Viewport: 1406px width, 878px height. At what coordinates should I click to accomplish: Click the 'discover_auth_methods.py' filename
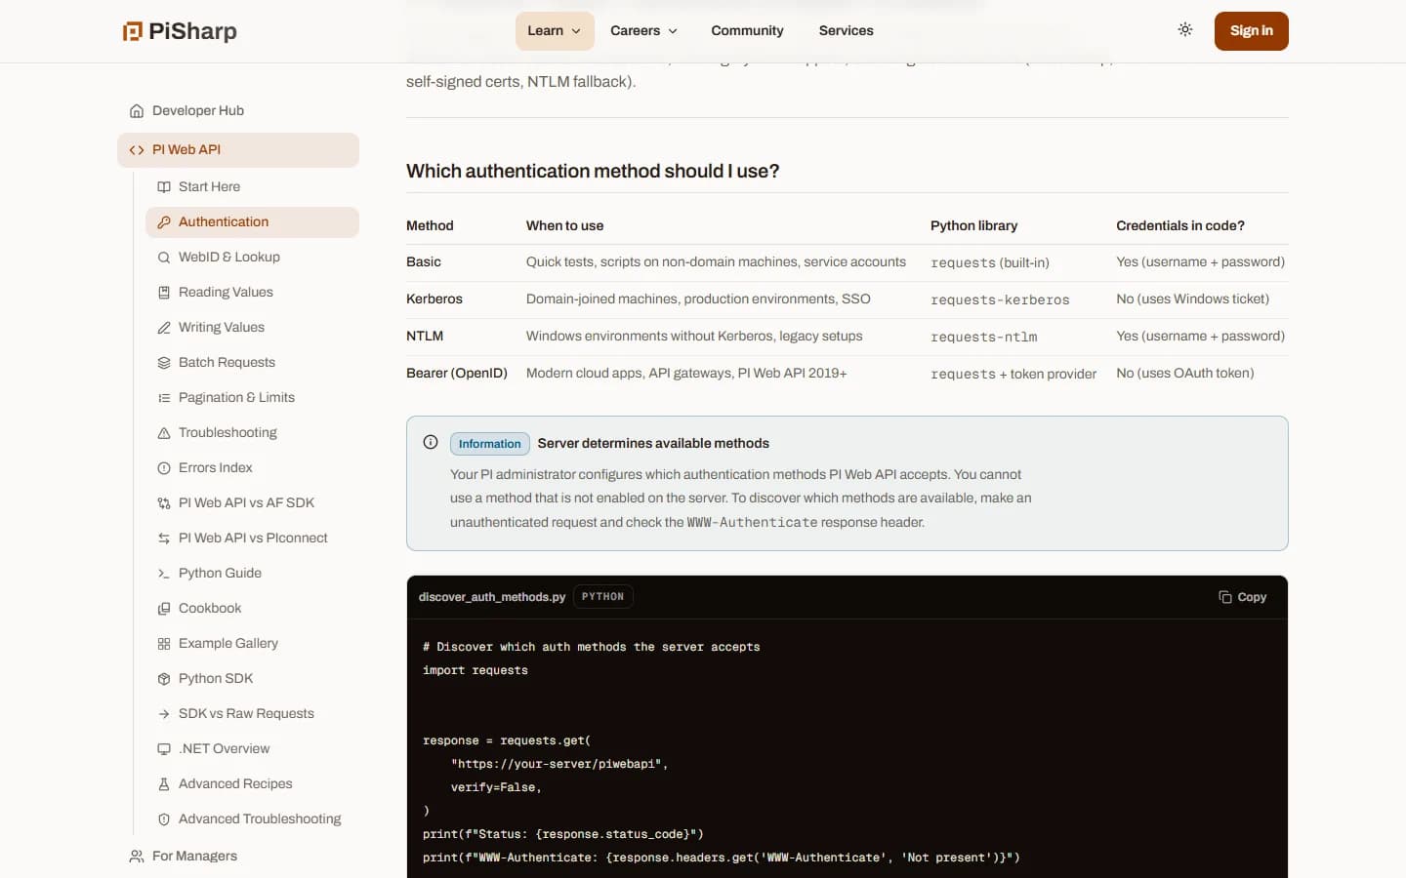point(492,597)
